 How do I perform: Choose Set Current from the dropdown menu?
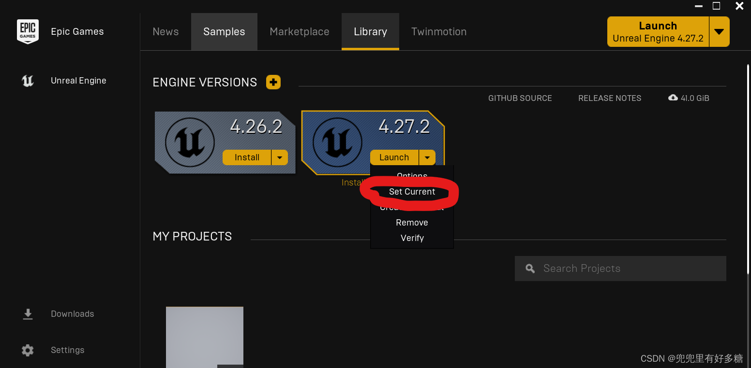point(412,192)
